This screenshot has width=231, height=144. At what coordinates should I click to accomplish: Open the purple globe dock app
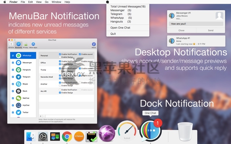coord(107,133)
